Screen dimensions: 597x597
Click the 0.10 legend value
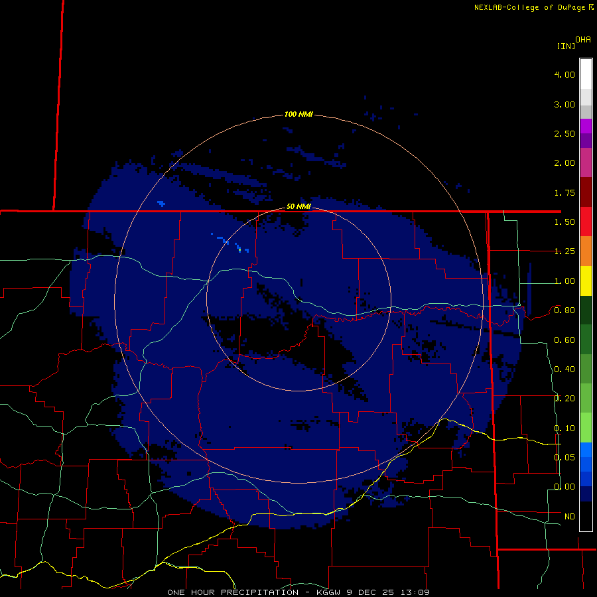pyautogui.click(x=564, y=429)
